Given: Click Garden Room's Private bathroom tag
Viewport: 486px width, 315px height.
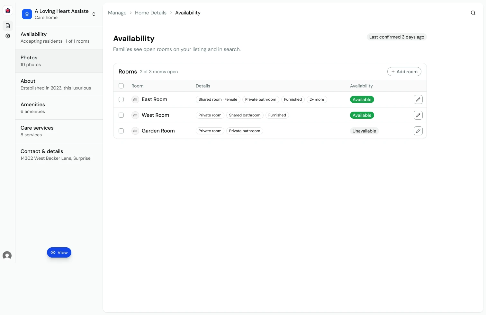Looking at the screenshot, I should [x=245, y=131].
